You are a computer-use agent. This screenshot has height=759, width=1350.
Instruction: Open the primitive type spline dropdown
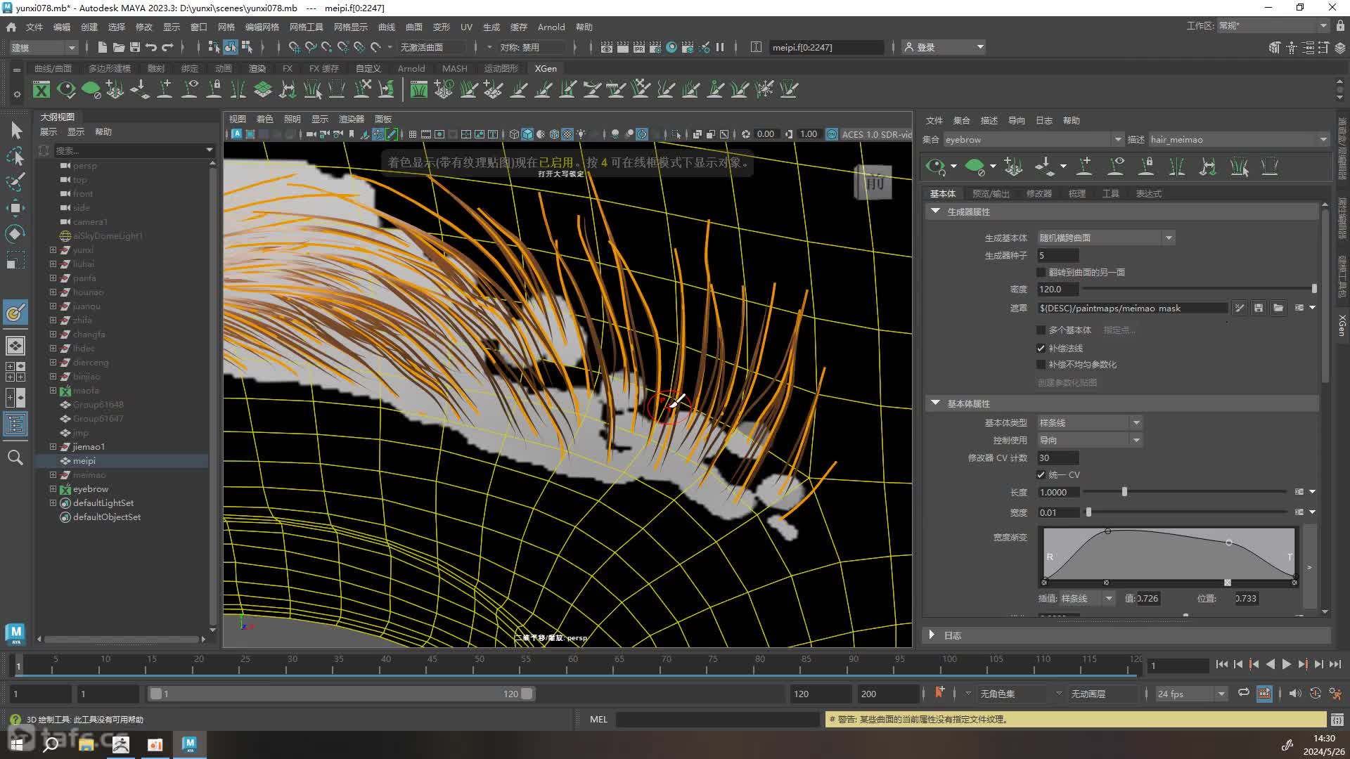(x=1090, y=422)
